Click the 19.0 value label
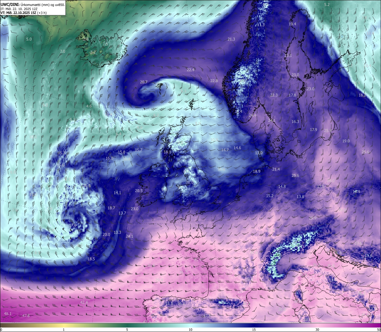The image size is (381, 332). coord(346,141)
